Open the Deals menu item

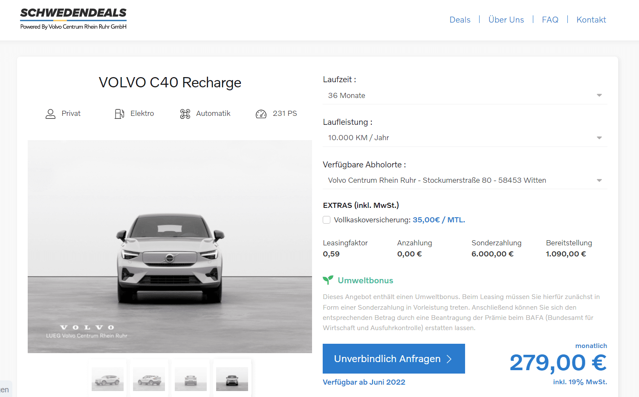(x=460, y=20)
